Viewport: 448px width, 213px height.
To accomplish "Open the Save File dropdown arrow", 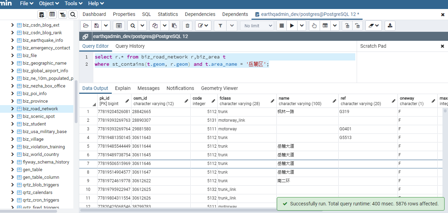I will pyautogui.click(x=106, y=26).
